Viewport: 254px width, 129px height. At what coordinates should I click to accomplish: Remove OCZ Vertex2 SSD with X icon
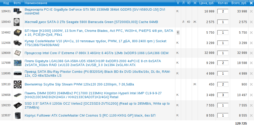pos(251,105)
